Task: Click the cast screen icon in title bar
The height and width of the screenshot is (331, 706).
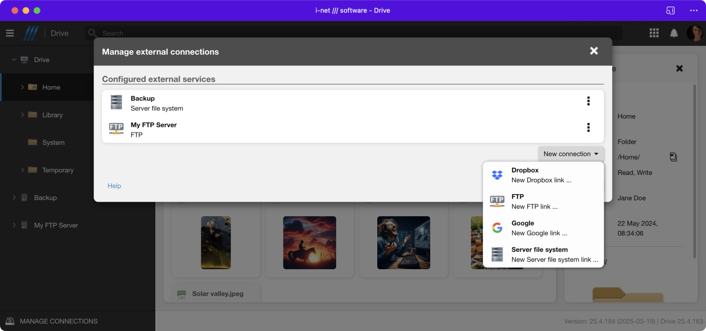Action: (670, 11)
